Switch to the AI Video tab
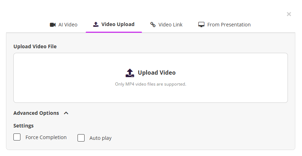 (67, 25)
